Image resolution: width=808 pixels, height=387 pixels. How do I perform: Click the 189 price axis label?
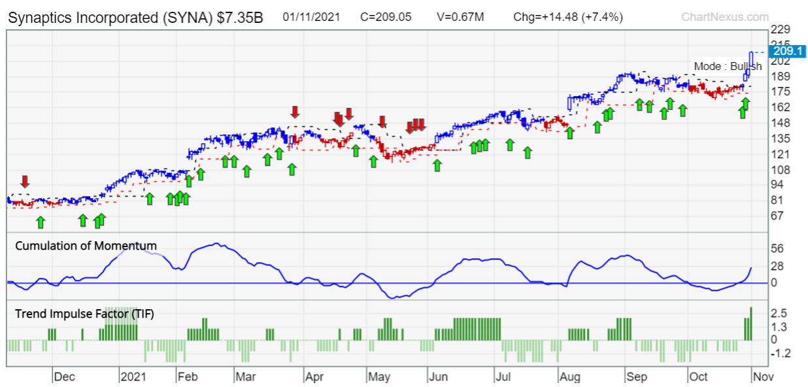coord(781,76)
